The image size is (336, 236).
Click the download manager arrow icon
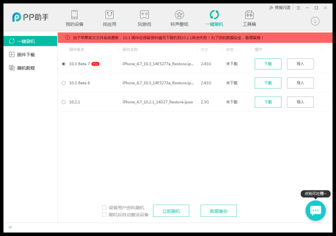pyautogui.click(x=315, y=21)
